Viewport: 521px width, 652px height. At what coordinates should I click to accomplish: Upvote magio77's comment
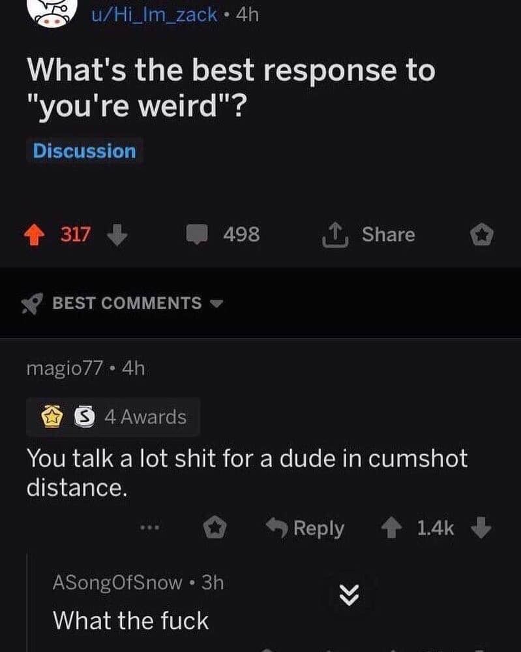pyautogui.click(x=391, y=528)
